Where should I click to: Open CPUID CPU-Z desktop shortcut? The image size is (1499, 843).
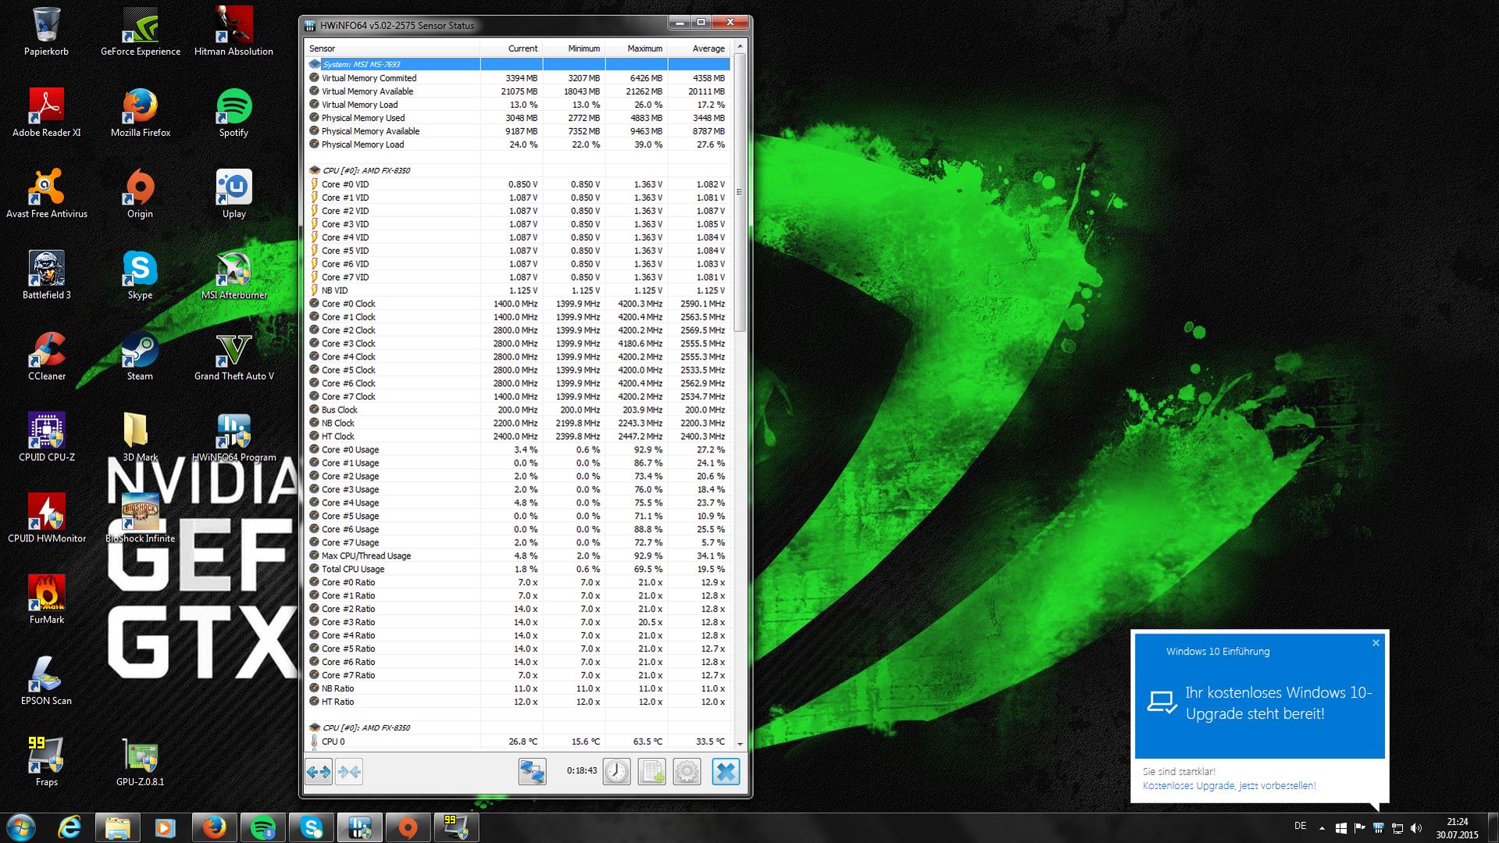(x=46, y=438)
